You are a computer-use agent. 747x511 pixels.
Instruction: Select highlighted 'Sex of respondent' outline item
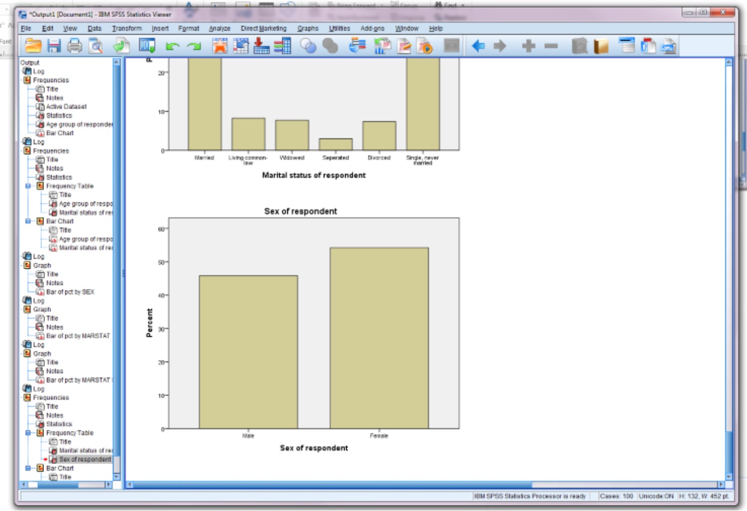[85, 459]
